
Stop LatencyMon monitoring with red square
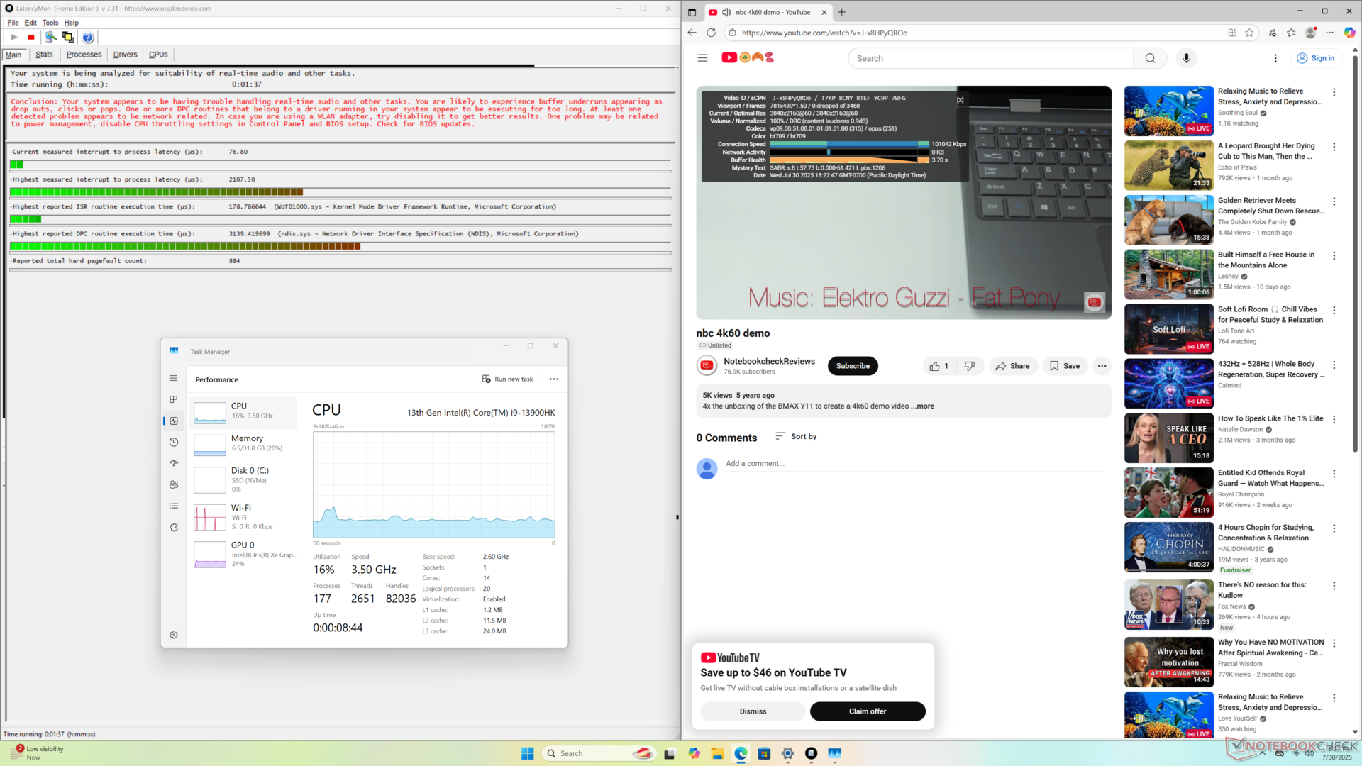coord(31,37)
